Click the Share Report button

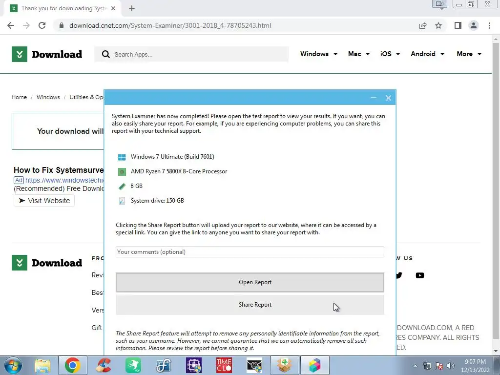pyautogui.click(x=250, y=305)
